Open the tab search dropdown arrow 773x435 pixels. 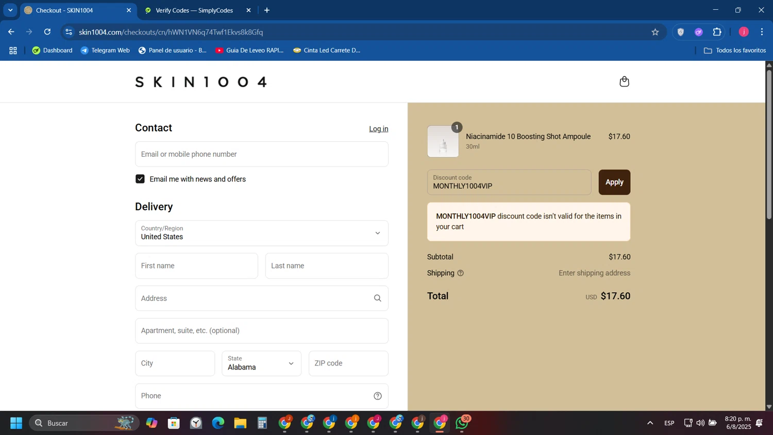[x=10, y=10]
